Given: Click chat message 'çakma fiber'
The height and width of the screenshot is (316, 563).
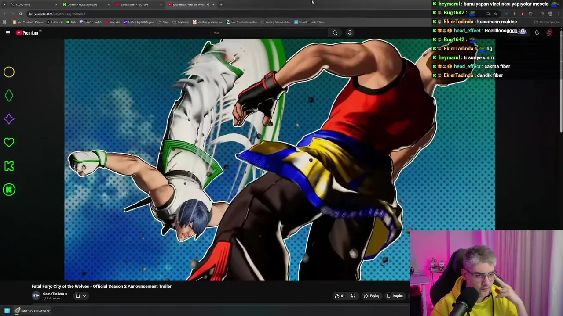Looking at the screenshot, I should point(497,66).
